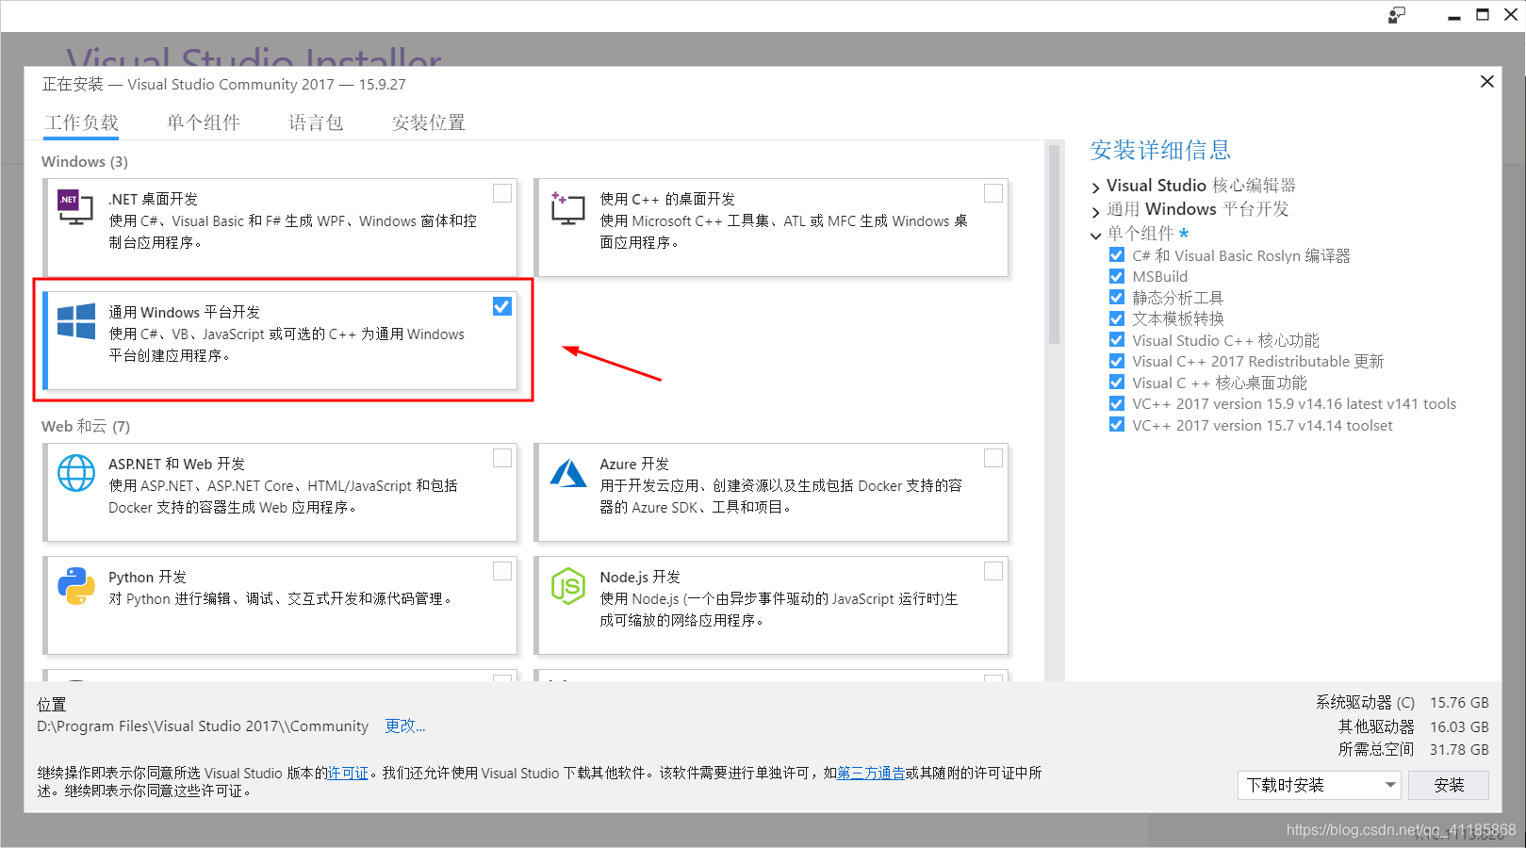Image resolution: width=1526 pixels, height=848 pixels.
Task: Expand 通用 Windows 平台开发 details
Action: [x=1095, y=211]
